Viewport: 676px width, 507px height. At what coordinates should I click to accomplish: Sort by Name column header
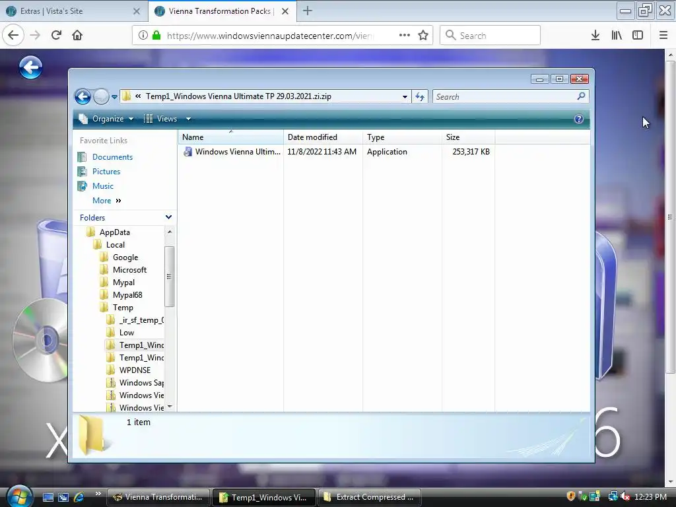(230, 137)
